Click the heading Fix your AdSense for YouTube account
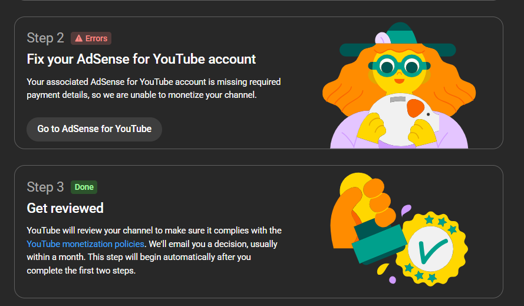Viewport: 524px width, 306px height. point(141,59)
